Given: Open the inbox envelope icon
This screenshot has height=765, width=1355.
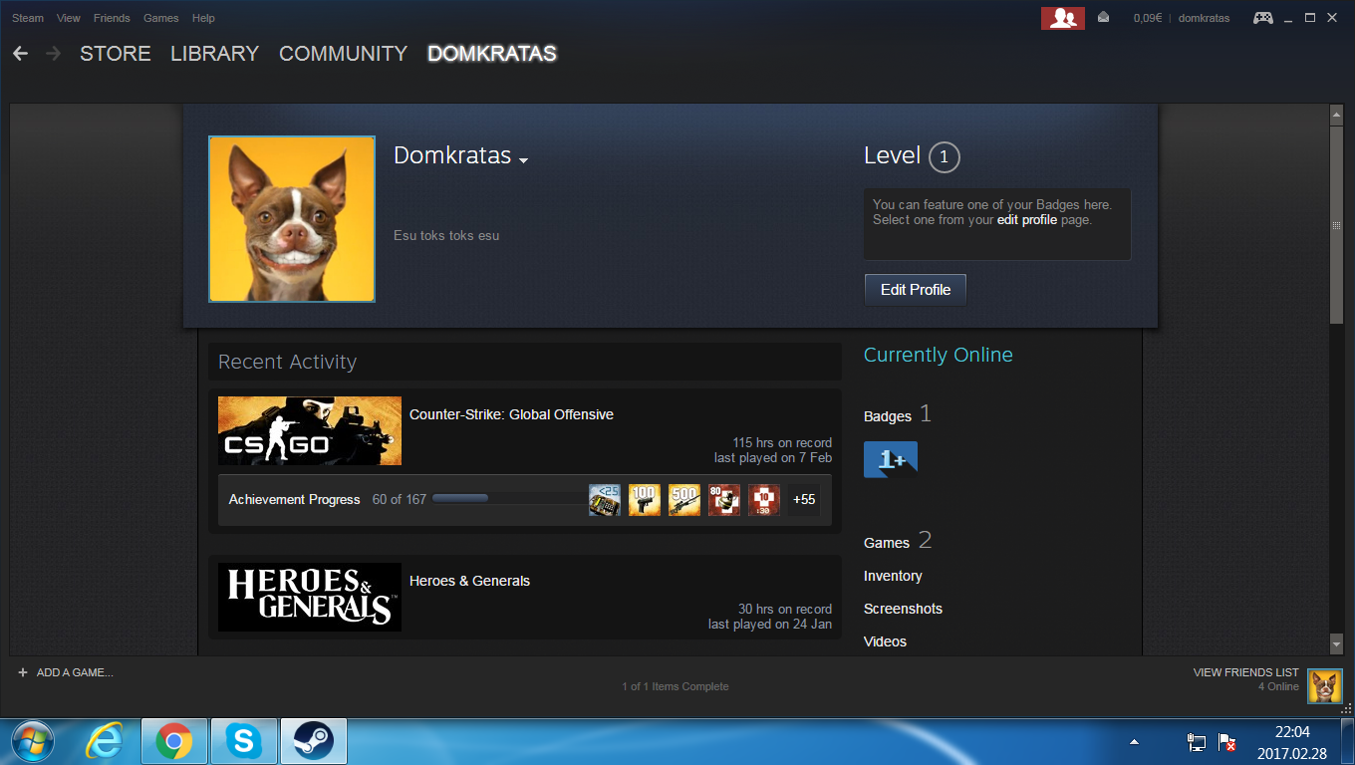Looking at the screenshot, I should pos(1104,18).
